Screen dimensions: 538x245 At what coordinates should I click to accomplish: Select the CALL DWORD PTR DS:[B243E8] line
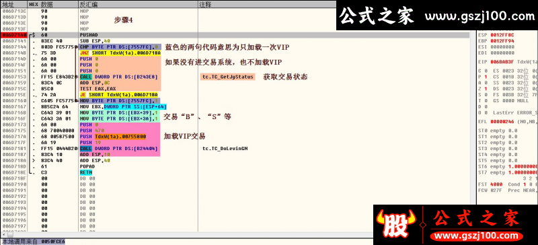[x=119, y=77]
